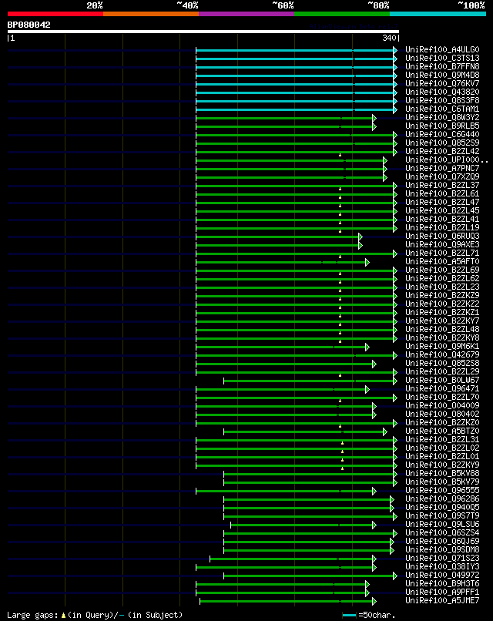Open hit UniRef100_Q8S3F8
This screenshot has width=493, height=621.
(442, 101)
